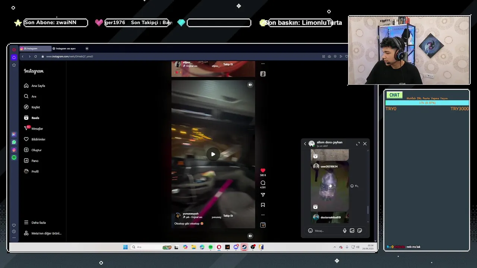
Task: Open audio thumbnail of the previous reel
Action: click(x=263, y=74)
